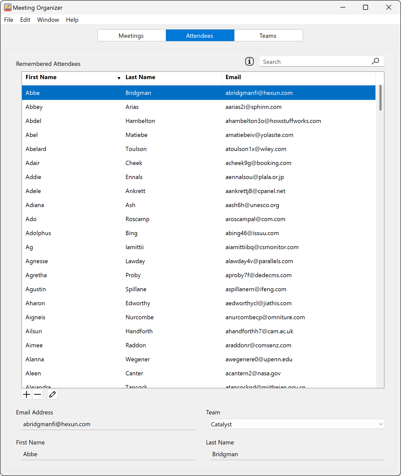401x476 pixels.
Task: Open the Window menu
Action: coord(48,20)
